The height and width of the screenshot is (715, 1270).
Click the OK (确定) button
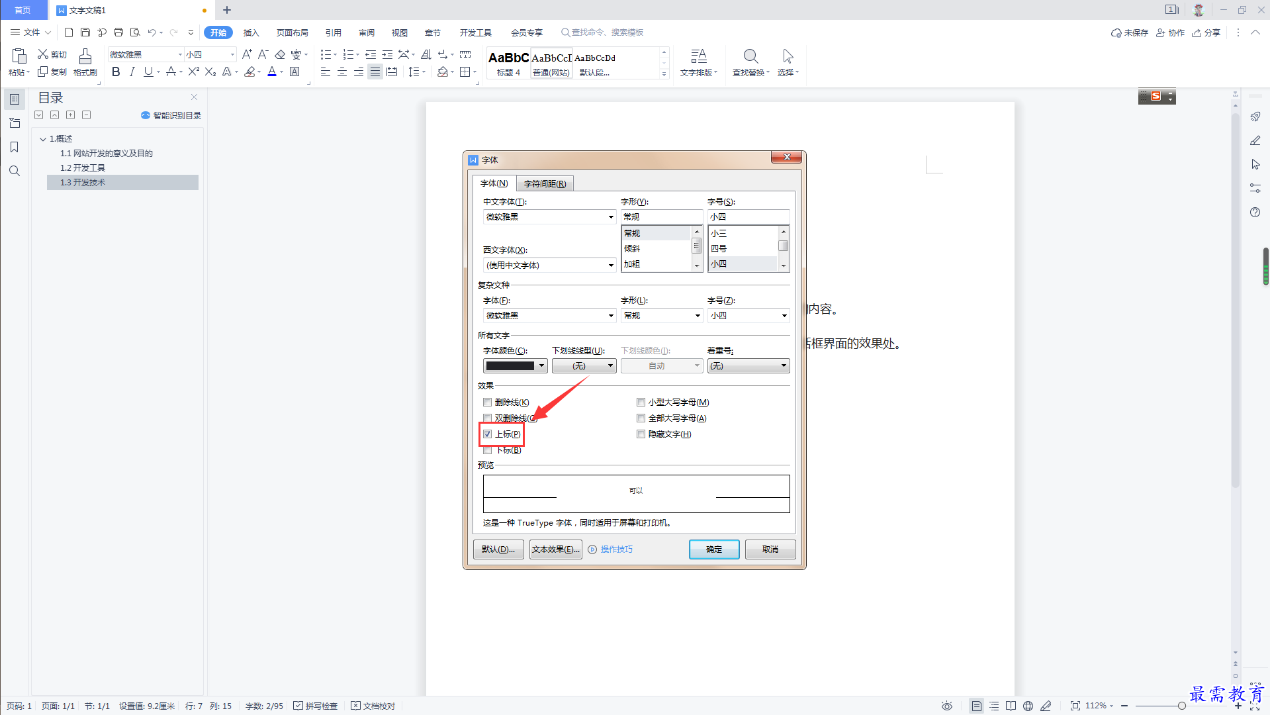714,549
